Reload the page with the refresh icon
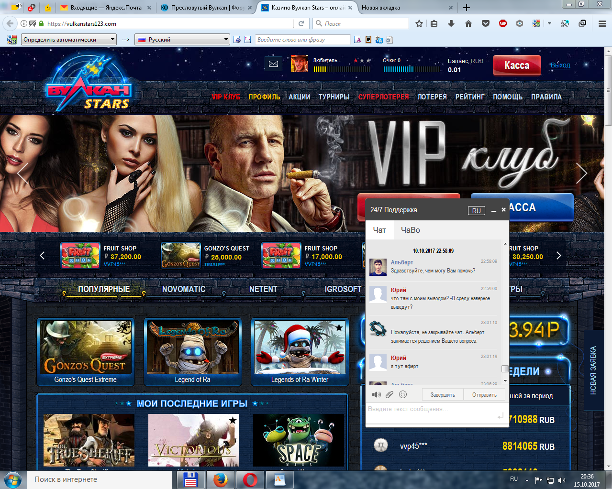This screenshot has width=612, height=489. click(x=301, y=23)
